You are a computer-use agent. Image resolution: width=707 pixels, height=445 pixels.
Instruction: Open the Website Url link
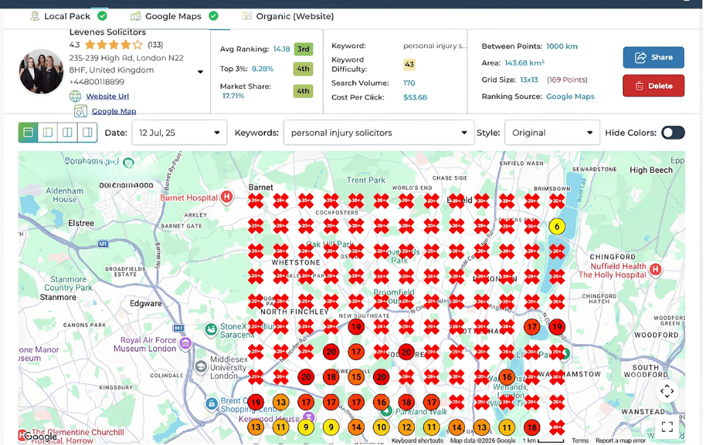pyautogui.click(x=107, y=96)
